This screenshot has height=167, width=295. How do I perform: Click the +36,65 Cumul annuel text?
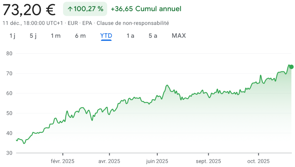point(146,9)
